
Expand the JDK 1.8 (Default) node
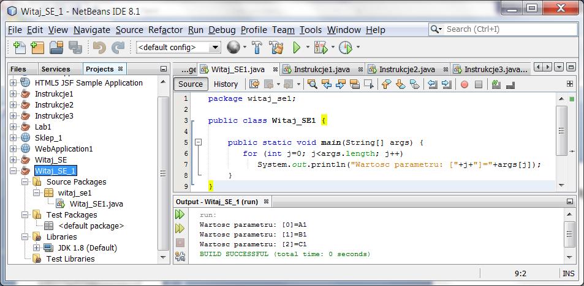(x=36, y=248)
